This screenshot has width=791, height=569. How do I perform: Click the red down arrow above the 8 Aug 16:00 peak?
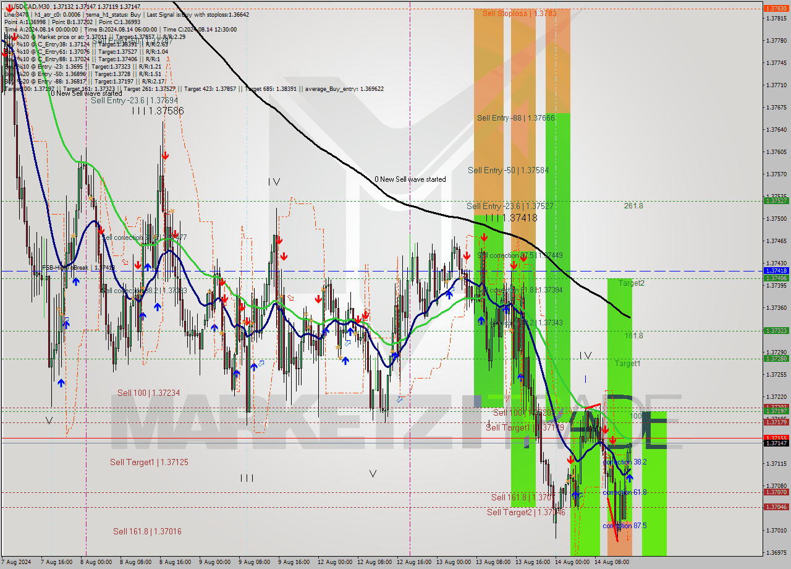(166, 155)
